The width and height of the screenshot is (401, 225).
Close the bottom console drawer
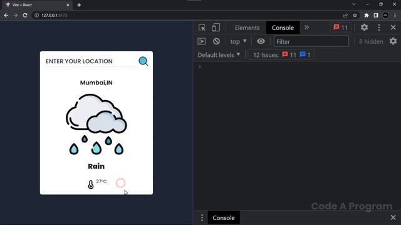393,217
